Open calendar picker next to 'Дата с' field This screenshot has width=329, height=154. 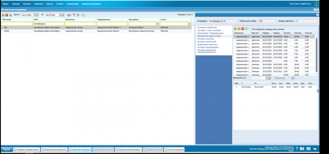pyautogui.click(x=35, y=15)
